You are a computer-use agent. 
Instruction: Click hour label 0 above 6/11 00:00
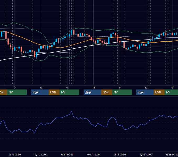pos(67,88)
